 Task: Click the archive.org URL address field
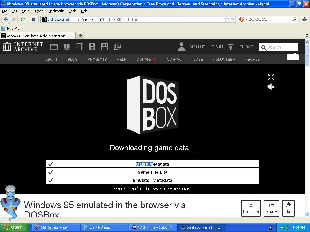click(x=147, y=19)
